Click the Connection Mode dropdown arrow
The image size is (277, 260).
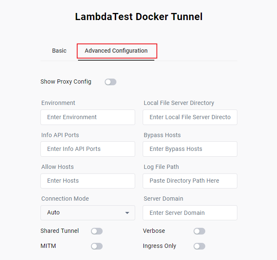[127, 213]
